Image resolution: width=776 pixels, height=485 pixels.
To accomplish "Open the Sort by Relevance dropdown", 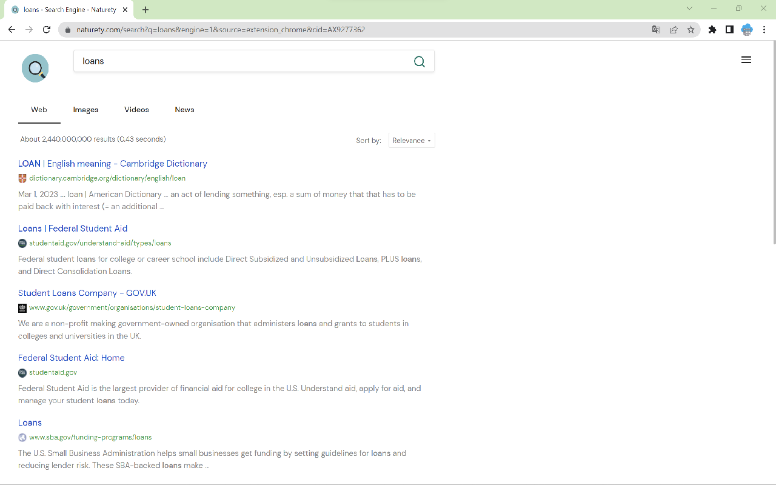I will [412, 141].
